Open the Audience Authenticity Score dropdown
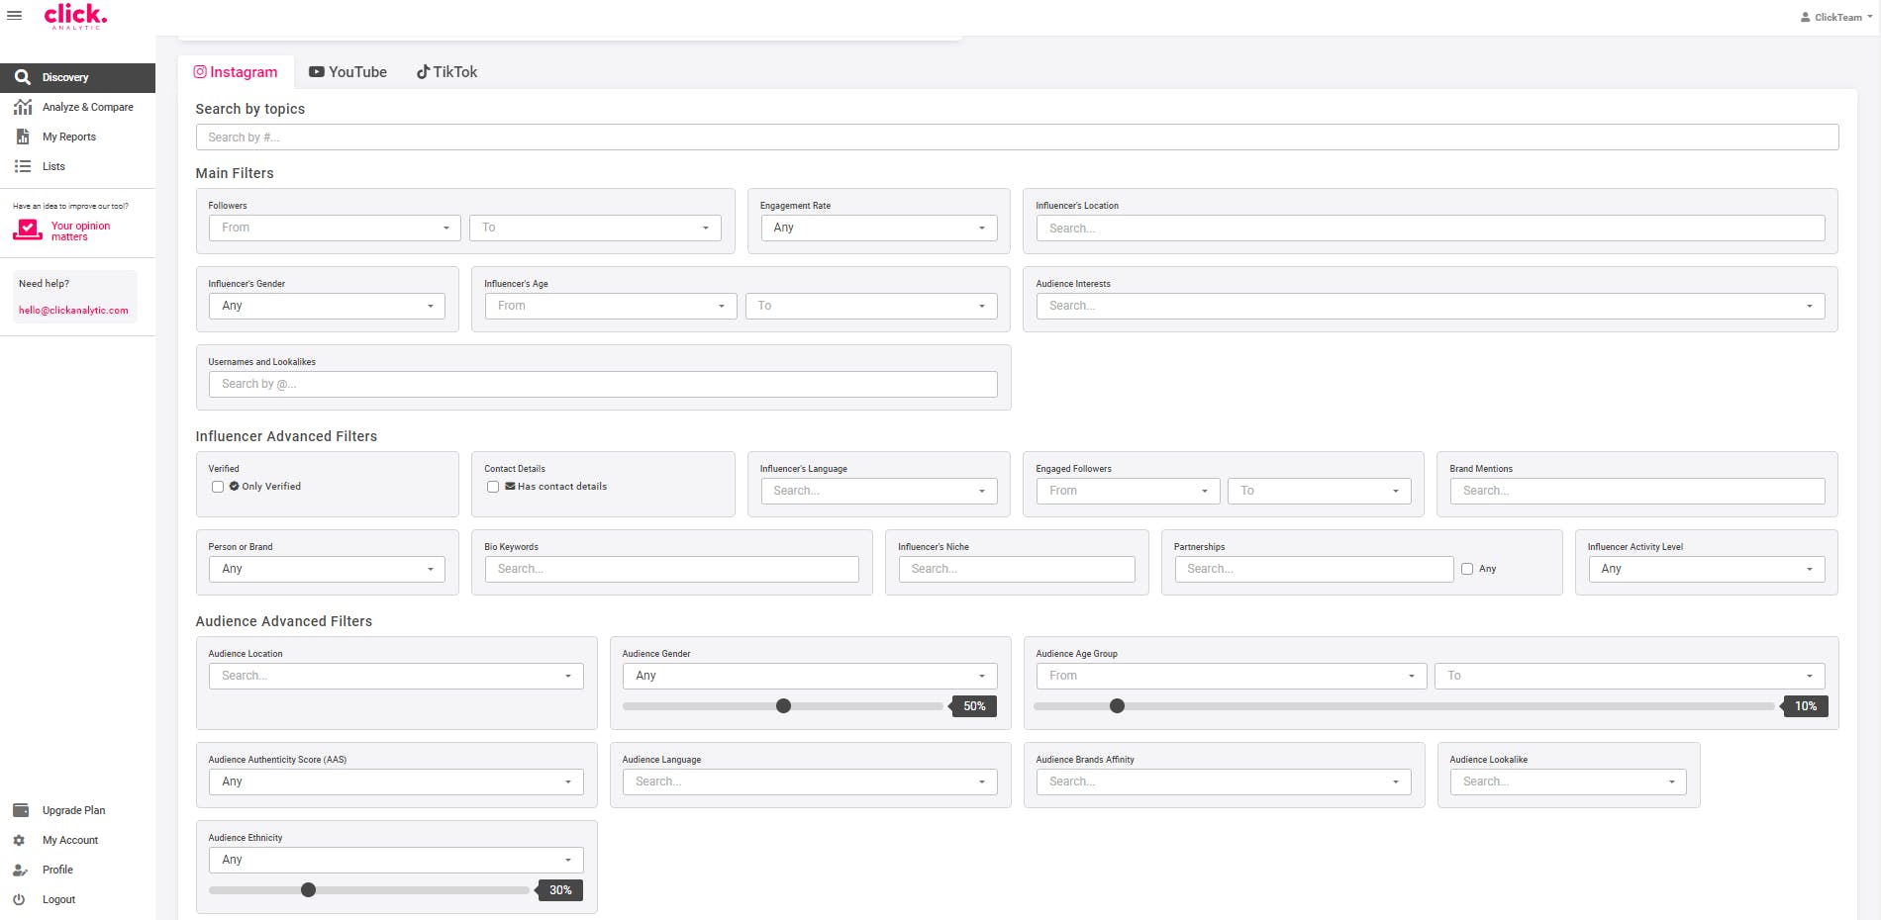Viewport: 1881px width, 920px height. pyautogui.click(x=396, y=782)
